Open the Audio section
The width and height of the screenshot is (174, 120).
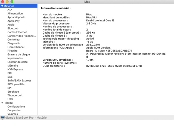[x=11, y=25]
